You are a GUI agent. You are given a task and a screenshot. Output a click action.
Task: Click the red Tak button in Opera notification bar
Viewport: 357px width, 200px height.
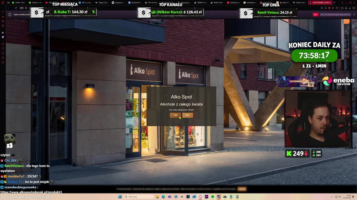[315, 14]
